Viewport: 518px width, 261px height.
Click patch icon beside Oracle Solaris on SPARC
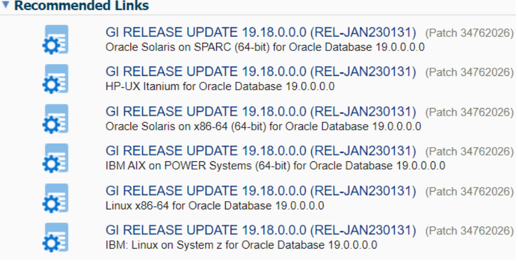tap(56, 39)
